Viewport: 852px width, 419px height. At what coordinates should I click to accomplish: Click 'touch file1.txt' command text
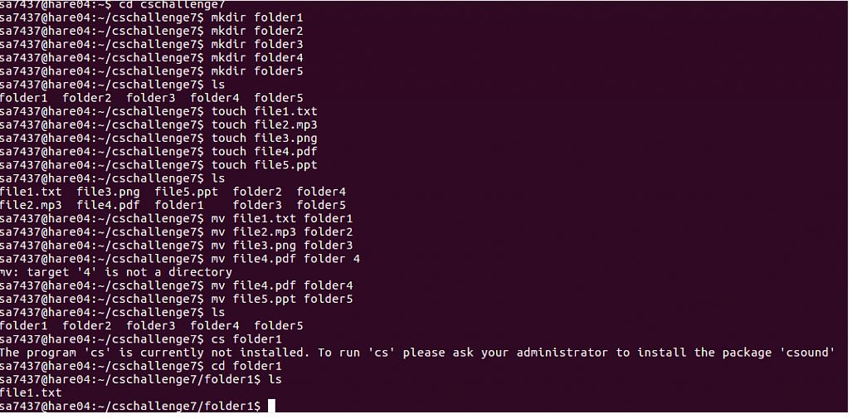[264, 111]
